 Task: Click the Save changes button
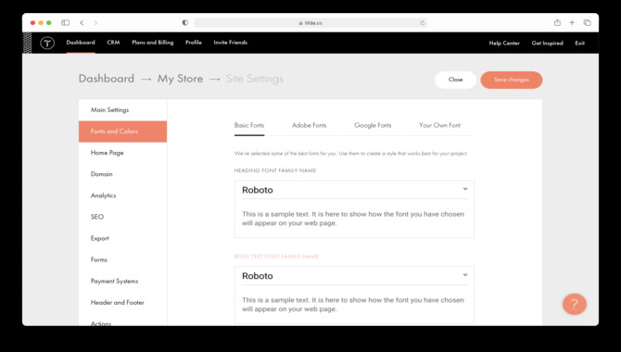(512, 80)
